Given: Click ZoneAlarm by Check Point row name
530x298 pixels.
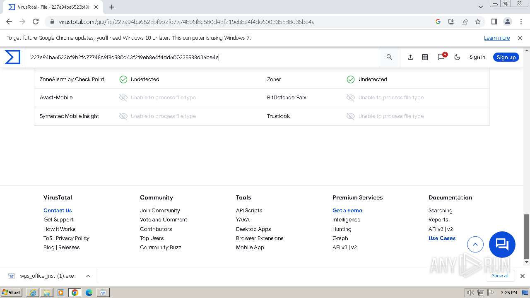Looking at the screenshot, I should coord(72,79).
